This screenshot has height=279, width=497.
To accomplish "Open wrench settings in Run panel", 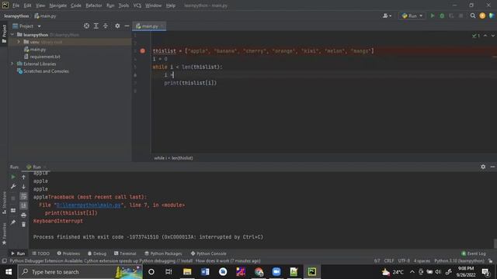I will [13, 187].
